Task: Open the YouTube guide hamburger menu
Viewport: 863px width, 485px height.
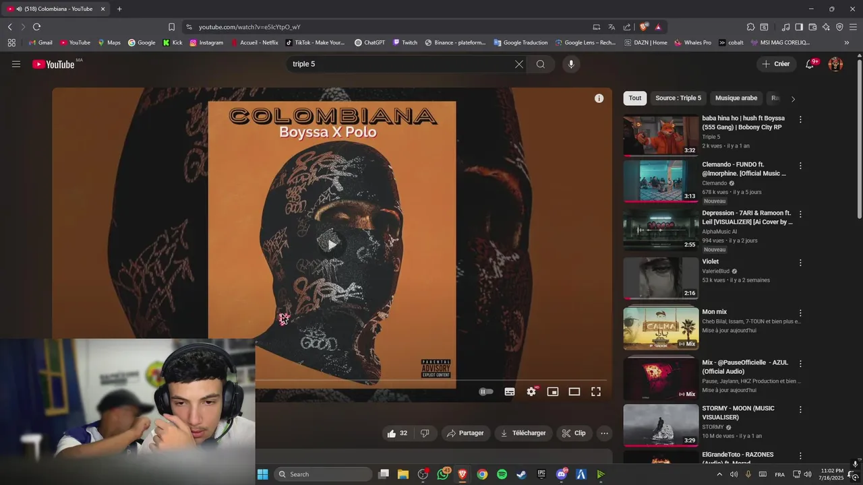Action: click(16, 64)
